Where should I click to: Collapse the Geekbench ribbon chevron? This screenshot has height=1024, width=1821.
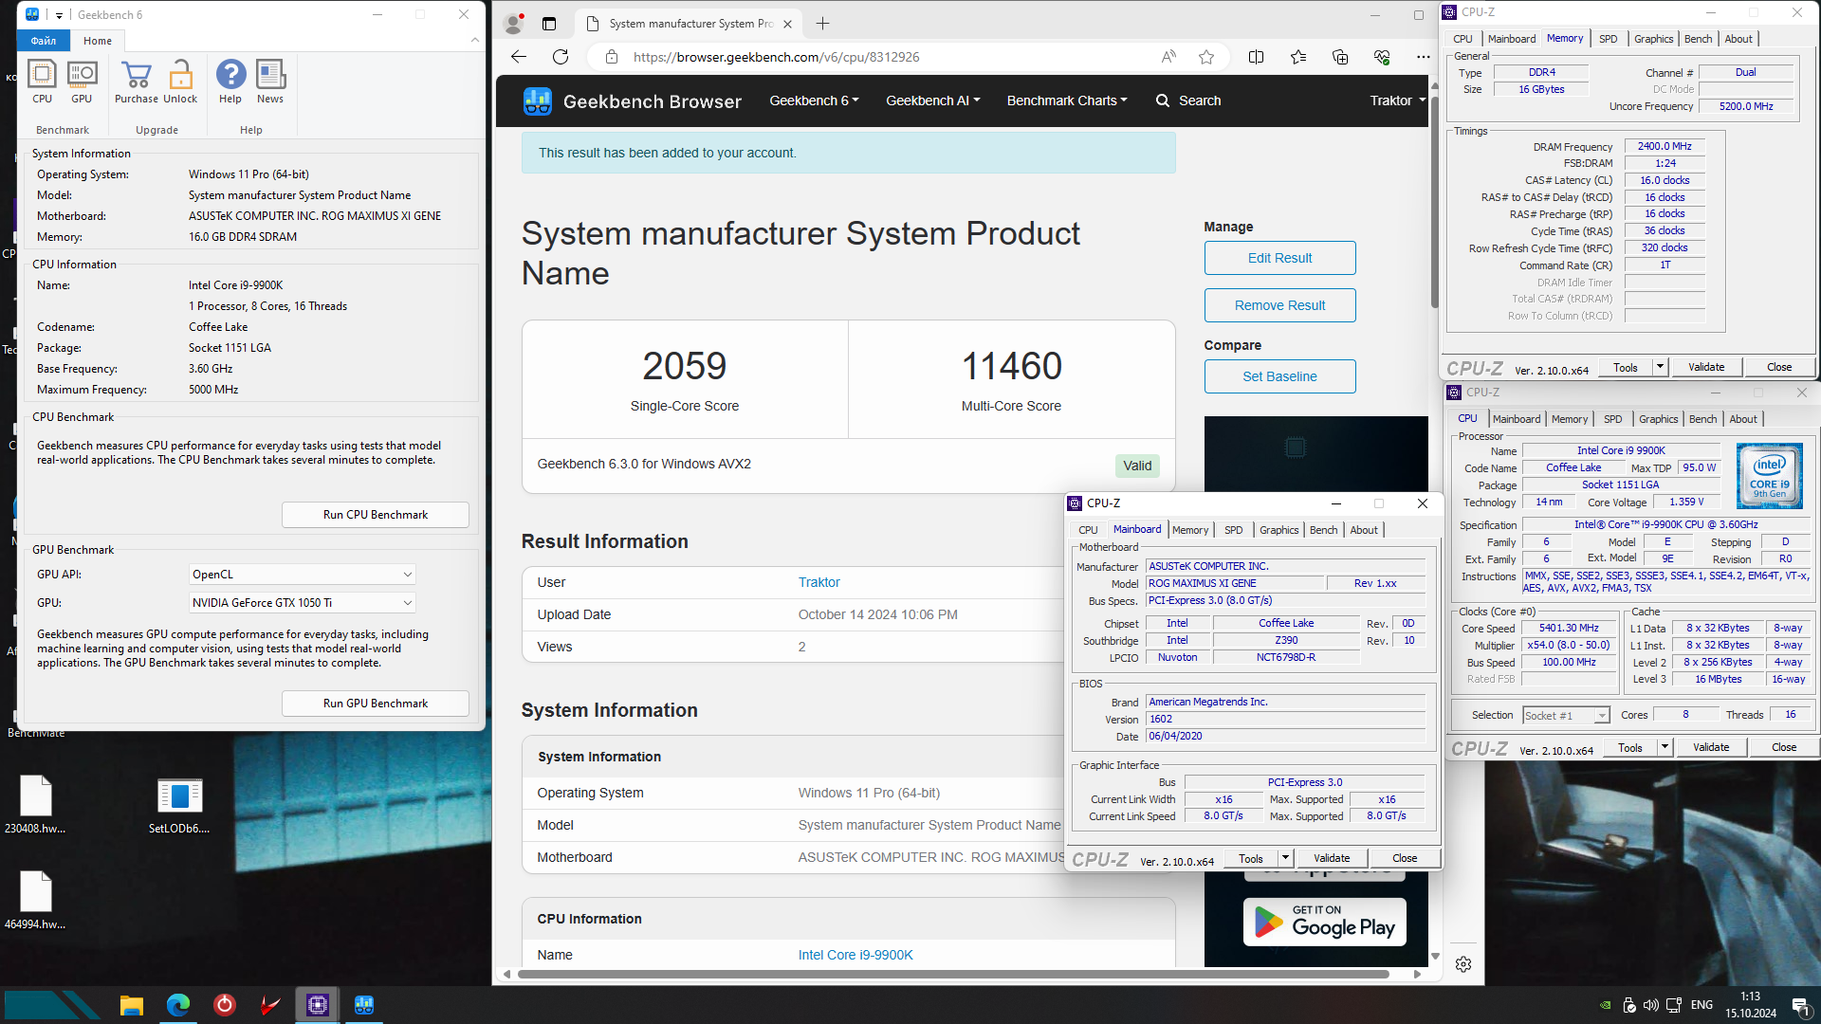click(475, 41)
